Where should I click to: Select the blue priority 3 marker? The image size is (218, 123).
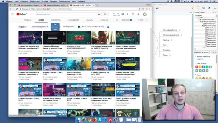pos(204,67)
